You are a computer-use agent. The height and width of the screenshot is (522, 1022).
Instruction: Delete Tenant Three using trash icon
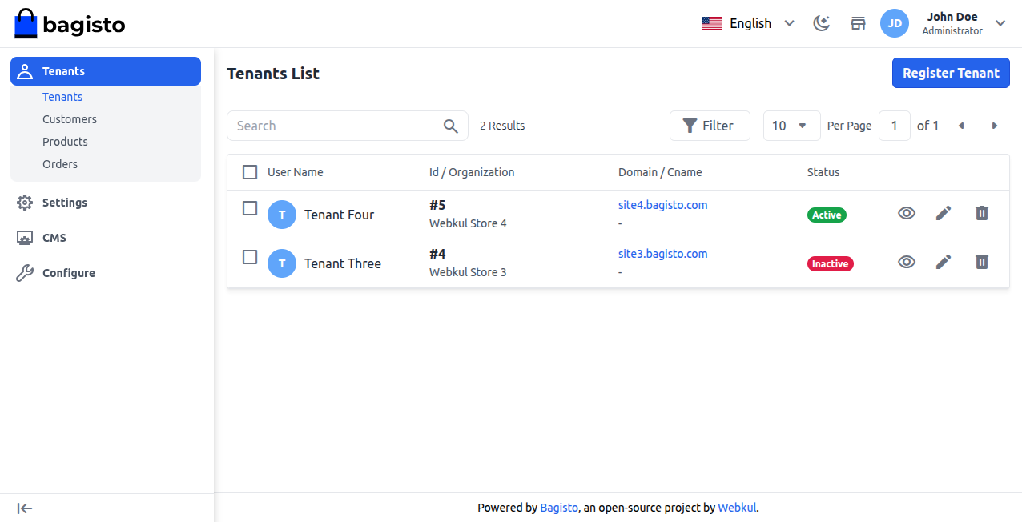click(982, 262)
